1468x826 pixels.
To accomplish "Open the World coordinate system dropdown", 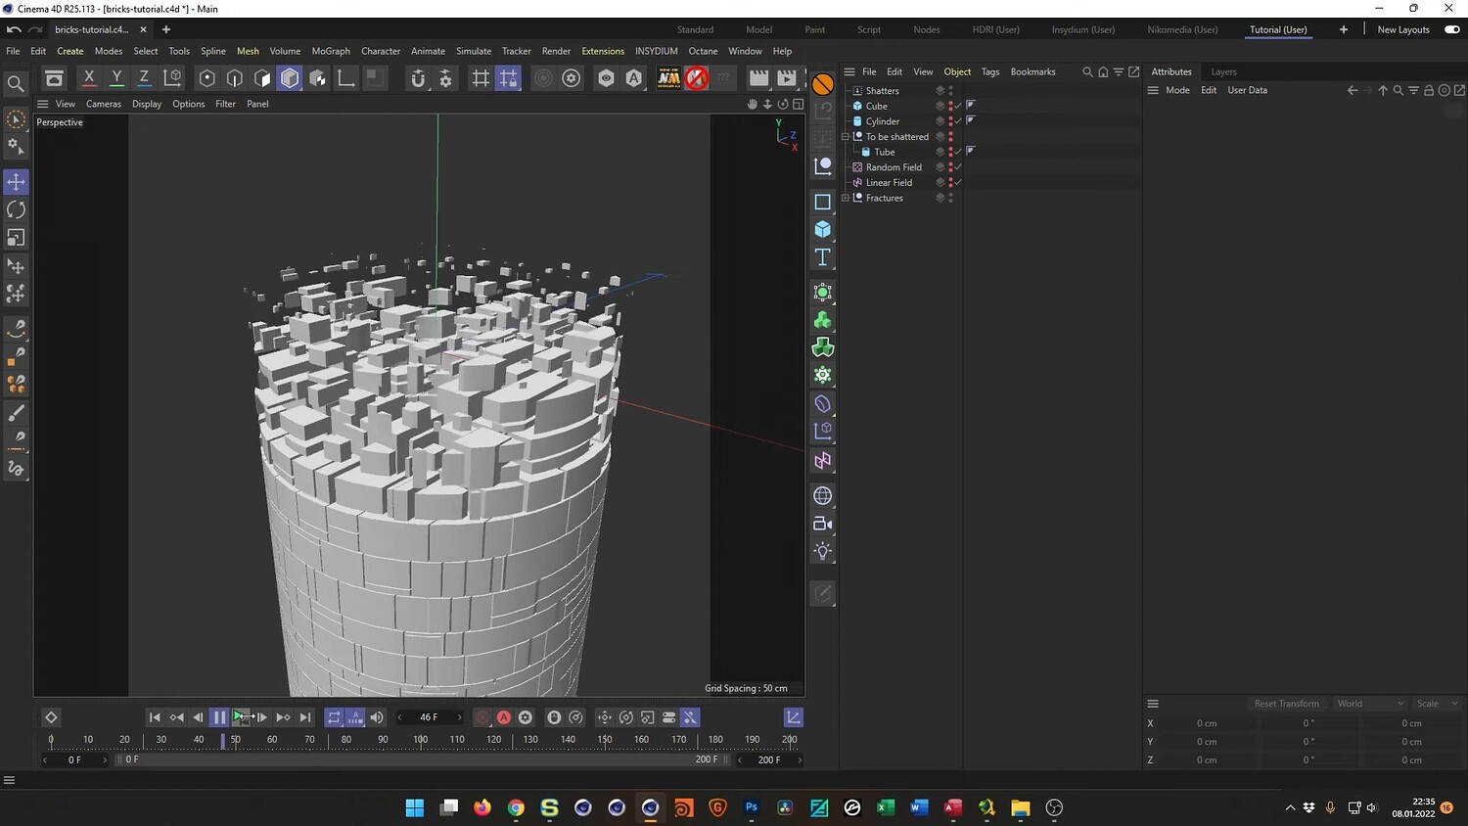I will [1370, 704].
